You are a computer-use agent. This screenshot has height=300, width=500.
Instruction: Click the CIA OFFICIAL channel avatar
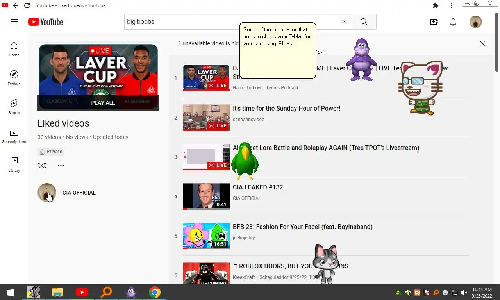(x=47, y=193)
